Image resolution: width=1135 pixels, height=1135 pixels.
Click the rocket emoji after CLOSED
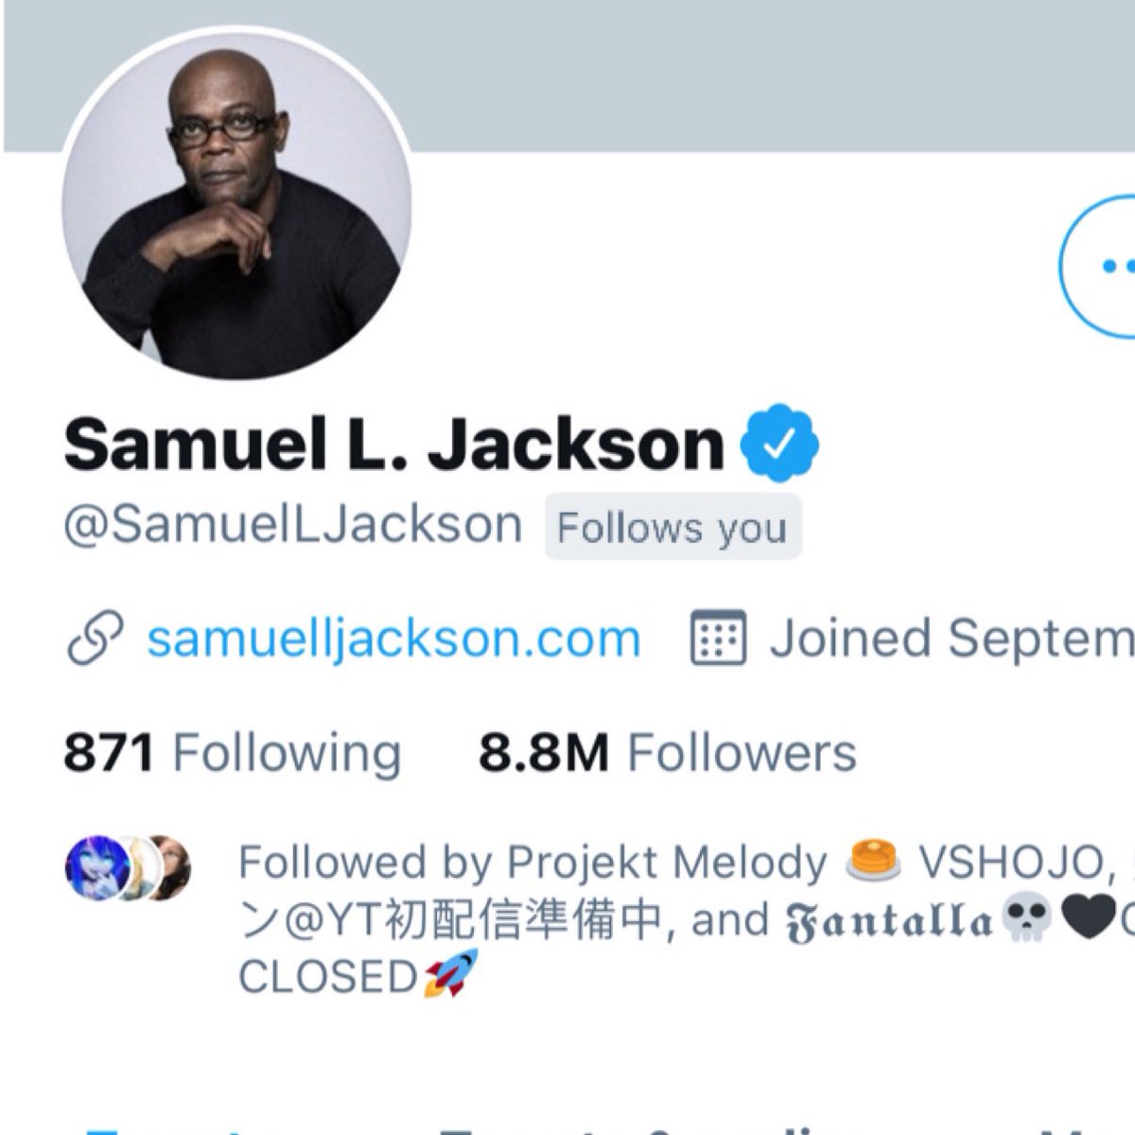[x=452, y=974]
